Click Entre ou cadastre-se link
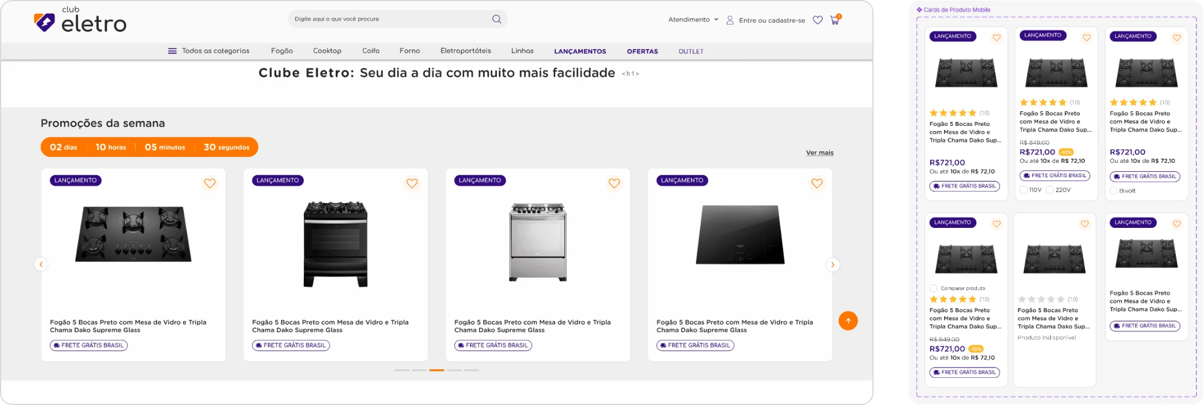Image resolution: width=1204 pixels, height=405 pixels. [x=772, y=20]
